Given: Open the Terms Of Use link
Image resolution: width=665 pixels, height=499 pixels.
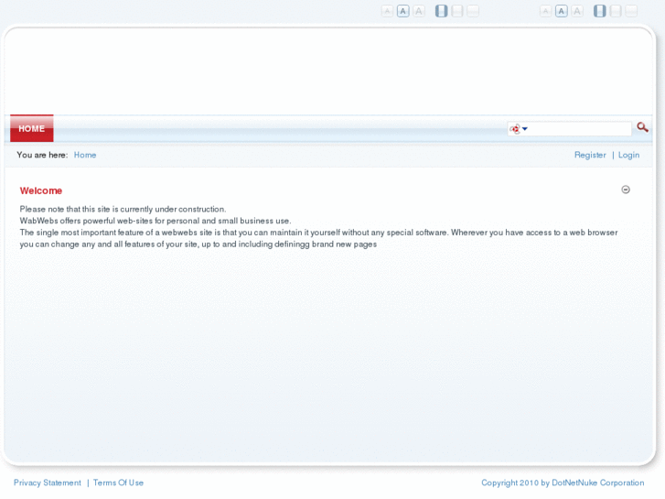Looking at the screenshot, I should (x=118, y=483).
